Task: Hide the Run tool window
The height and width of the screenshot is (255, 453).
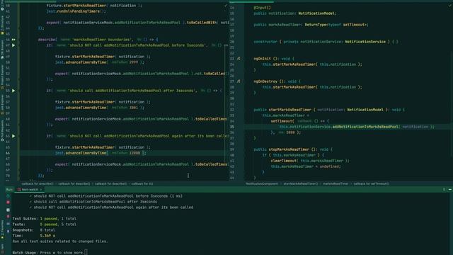Action: [450, 190]
